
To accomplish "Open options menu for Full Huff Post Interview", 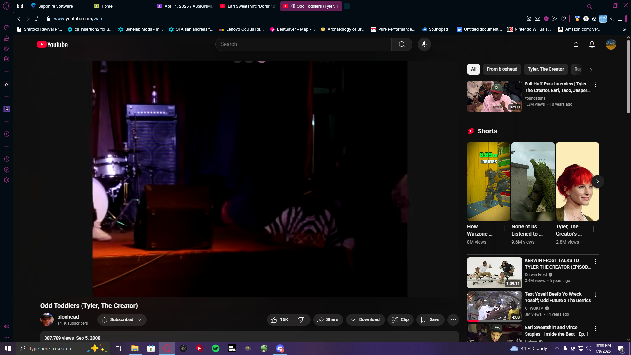I will (595, 85).
